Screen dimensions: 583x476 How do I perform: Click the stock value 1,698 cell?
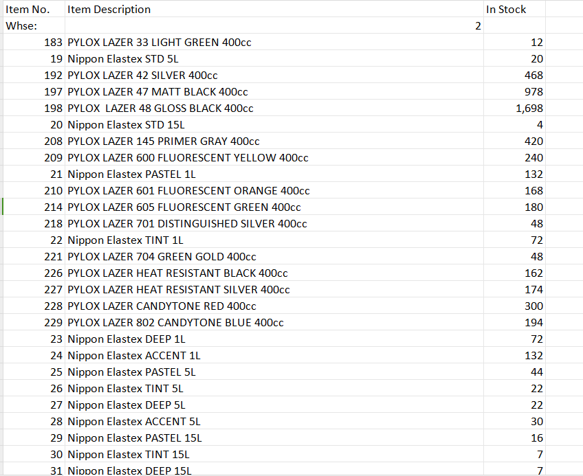pos(528,109)
